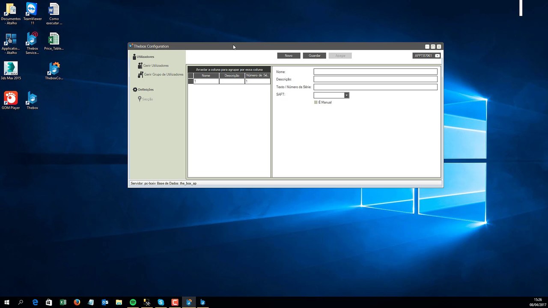Image resolution: width=548 pixels, height=308 pixels.
Task: Click the Novo button
Action: point(289,56)
